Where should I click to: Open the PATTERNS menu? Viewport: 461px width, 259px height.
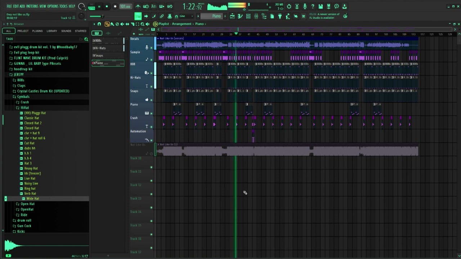[x=32, y=6]
